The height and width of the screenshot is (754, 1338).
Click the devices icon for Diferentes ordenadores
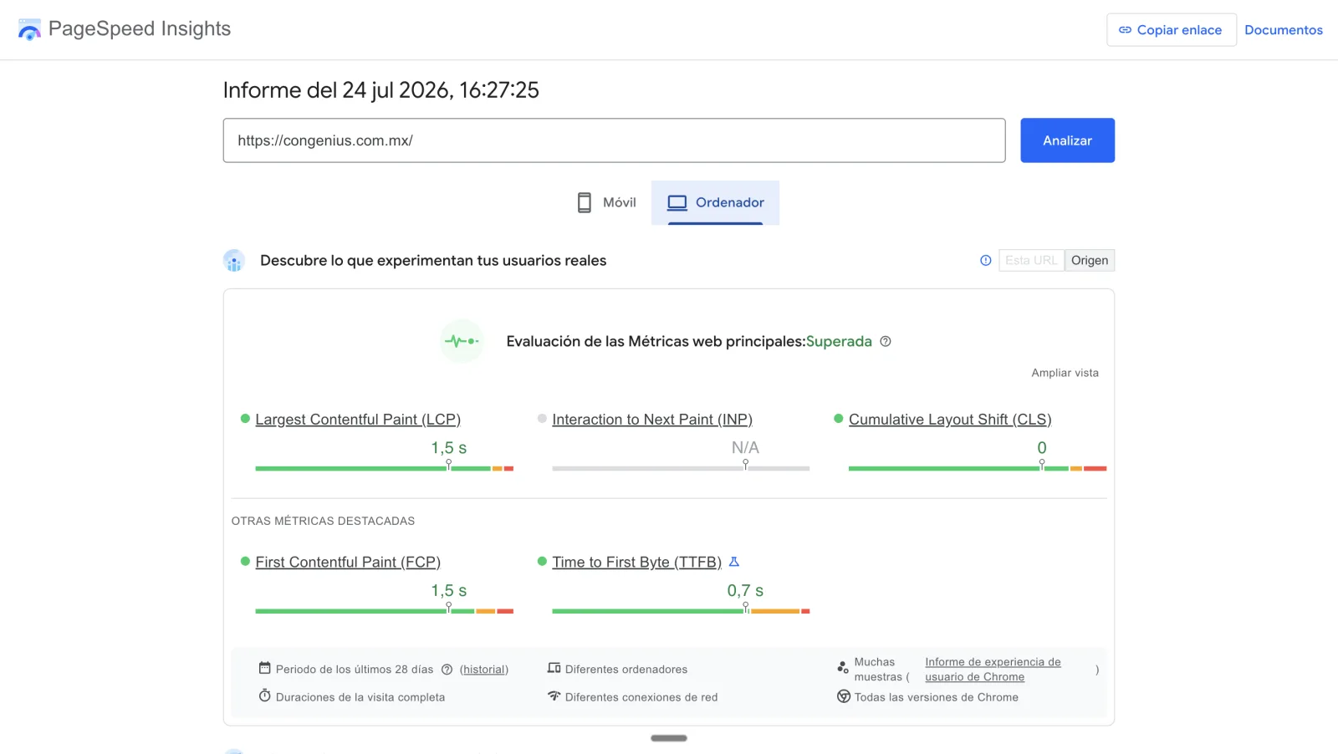(554, 668)
